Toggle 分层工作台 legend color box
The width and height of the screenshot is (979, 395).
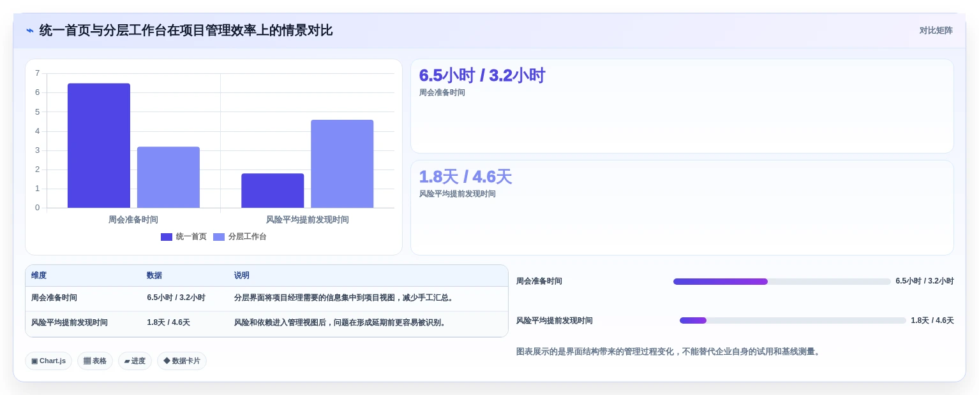point(219,237)
